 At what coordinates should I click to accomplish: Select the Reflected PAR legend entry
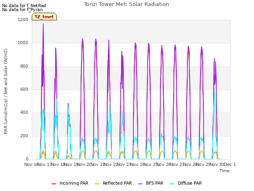click(113, 183)
